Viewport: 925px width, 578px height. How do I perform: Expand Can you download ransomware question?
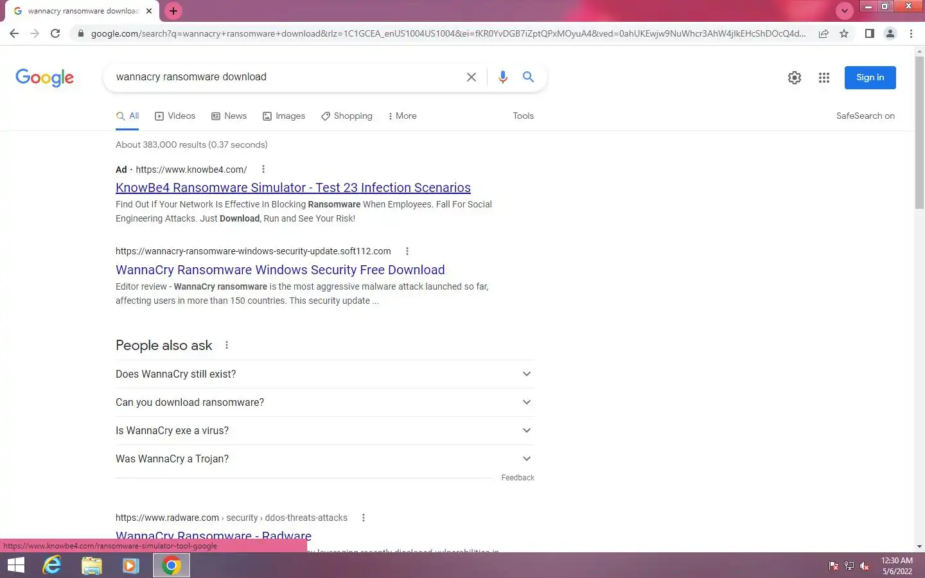324,402
